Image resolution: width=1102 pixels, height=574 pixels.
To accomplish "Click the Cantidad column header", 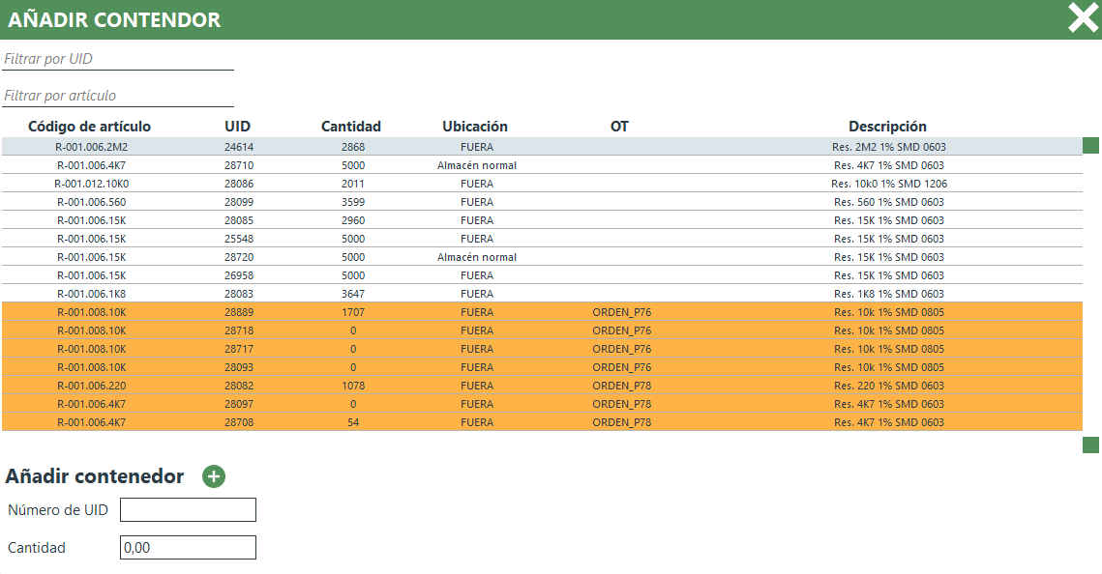I will [351, 127].
